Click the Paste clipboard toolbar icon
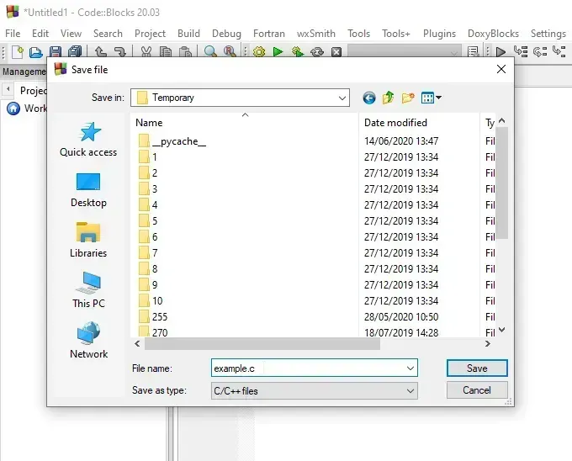The width and height of the screenshot is (572, 461). point(185,52)
